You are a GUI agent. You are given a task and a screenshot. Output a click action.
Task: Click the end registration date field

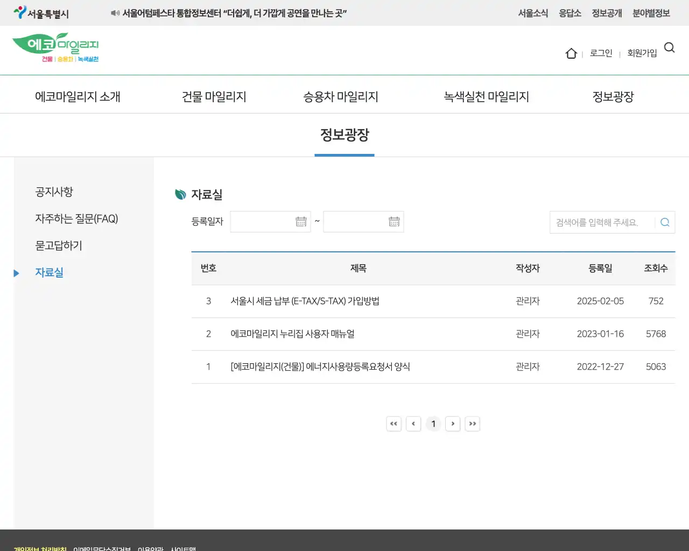coord(363,222)
